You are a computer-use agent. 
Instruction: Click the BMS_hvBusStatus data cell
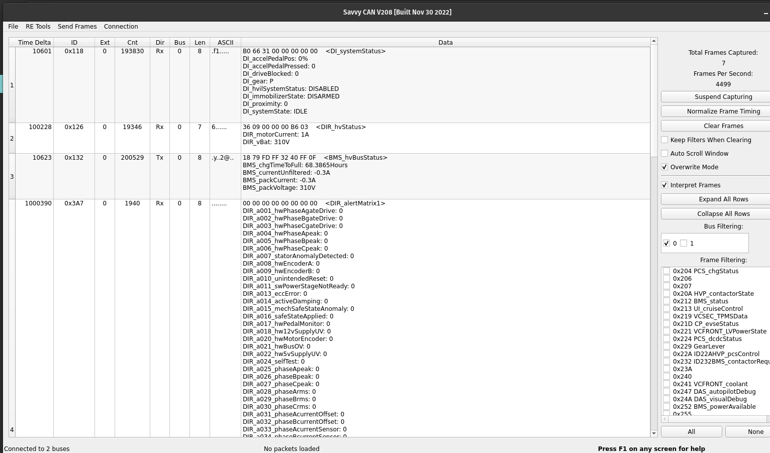click(445, 176)
